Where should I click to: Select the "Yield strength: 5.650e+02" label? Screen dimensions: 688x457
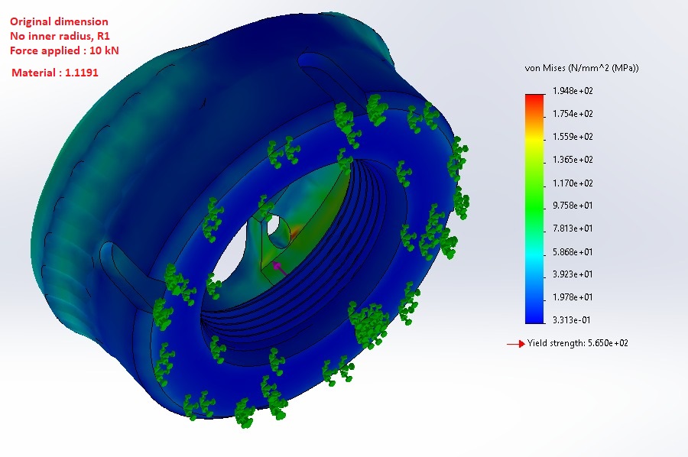(x=577, y=343)
